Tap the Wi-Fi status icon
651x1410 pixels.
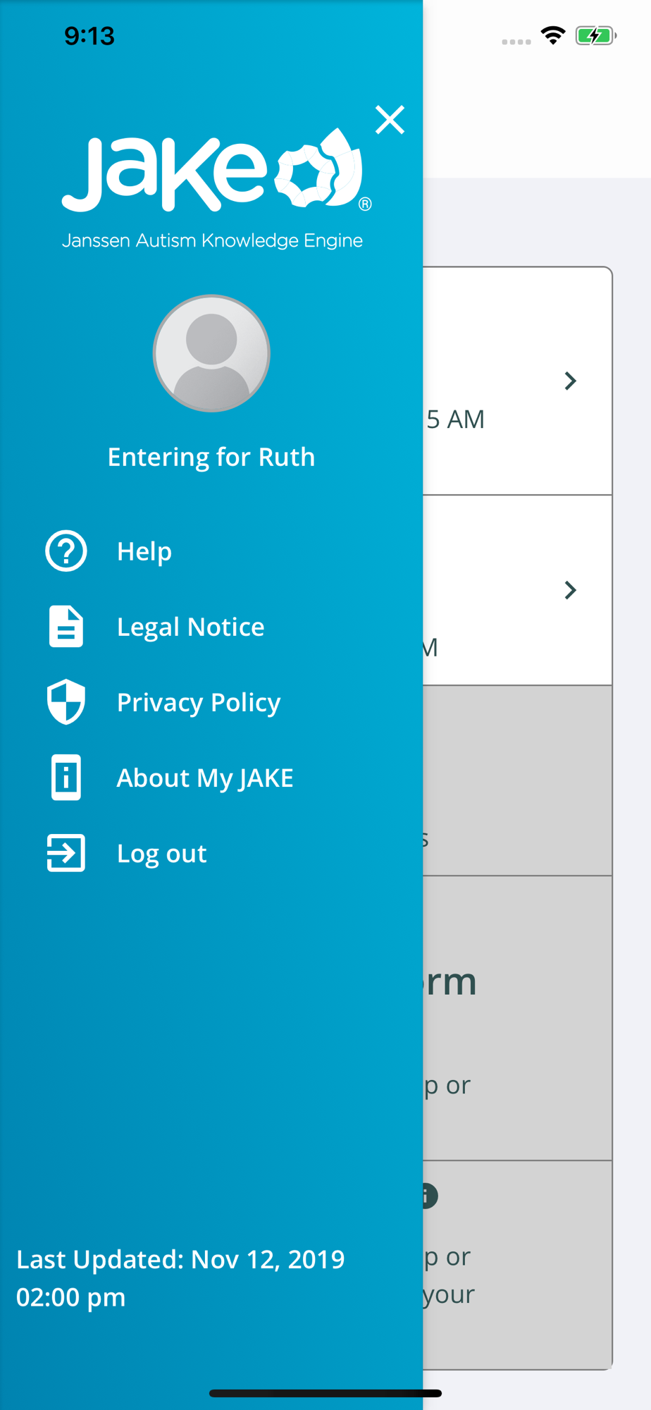[553, 35]
